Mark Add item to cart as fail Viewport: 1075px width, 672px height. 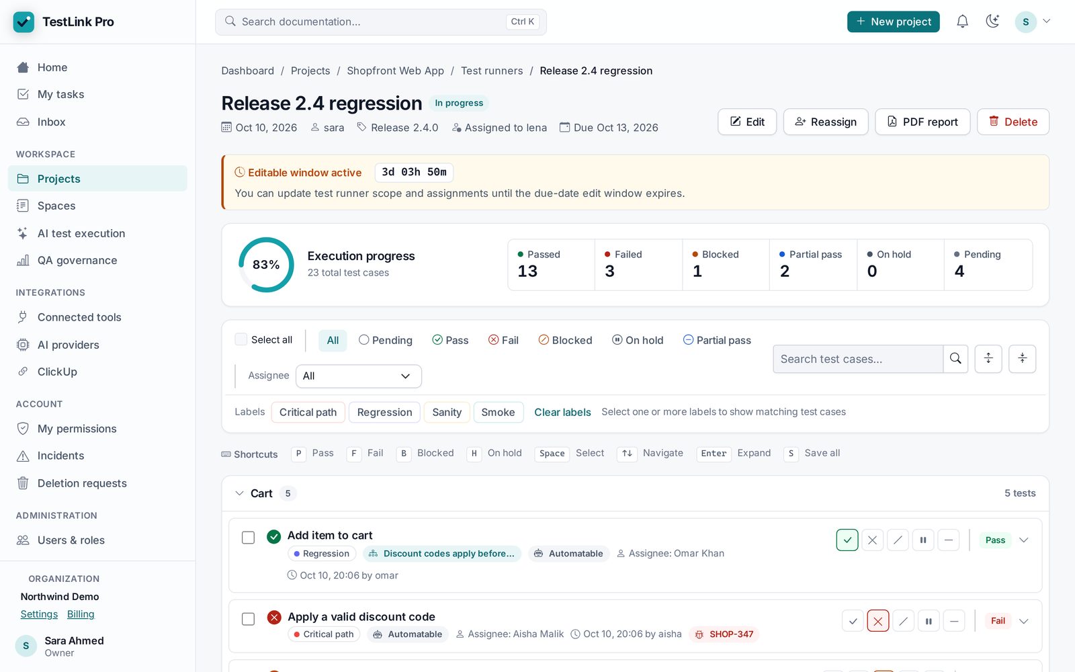point(873,540)
